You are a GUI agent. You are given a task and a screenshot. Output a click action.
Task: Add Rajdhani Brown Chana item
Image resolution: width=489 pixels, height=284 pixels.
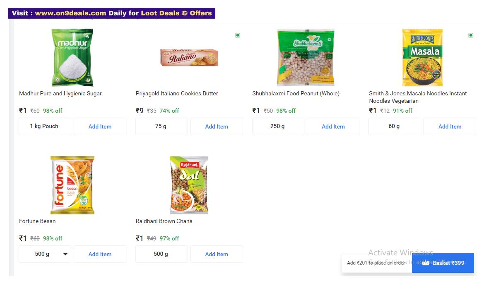click(x=217, y=254)
